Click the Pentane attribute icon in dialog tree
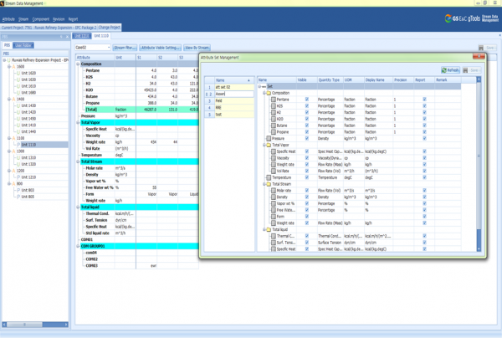 pos(274,99)
